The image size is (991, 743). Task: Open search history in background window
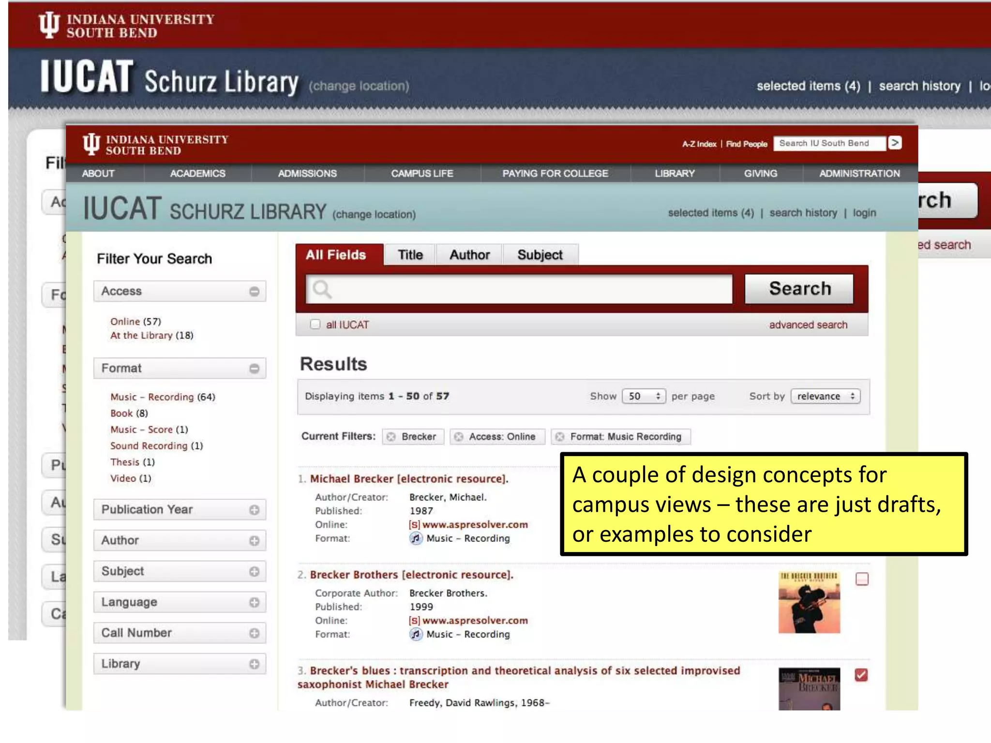coord(919,86)
